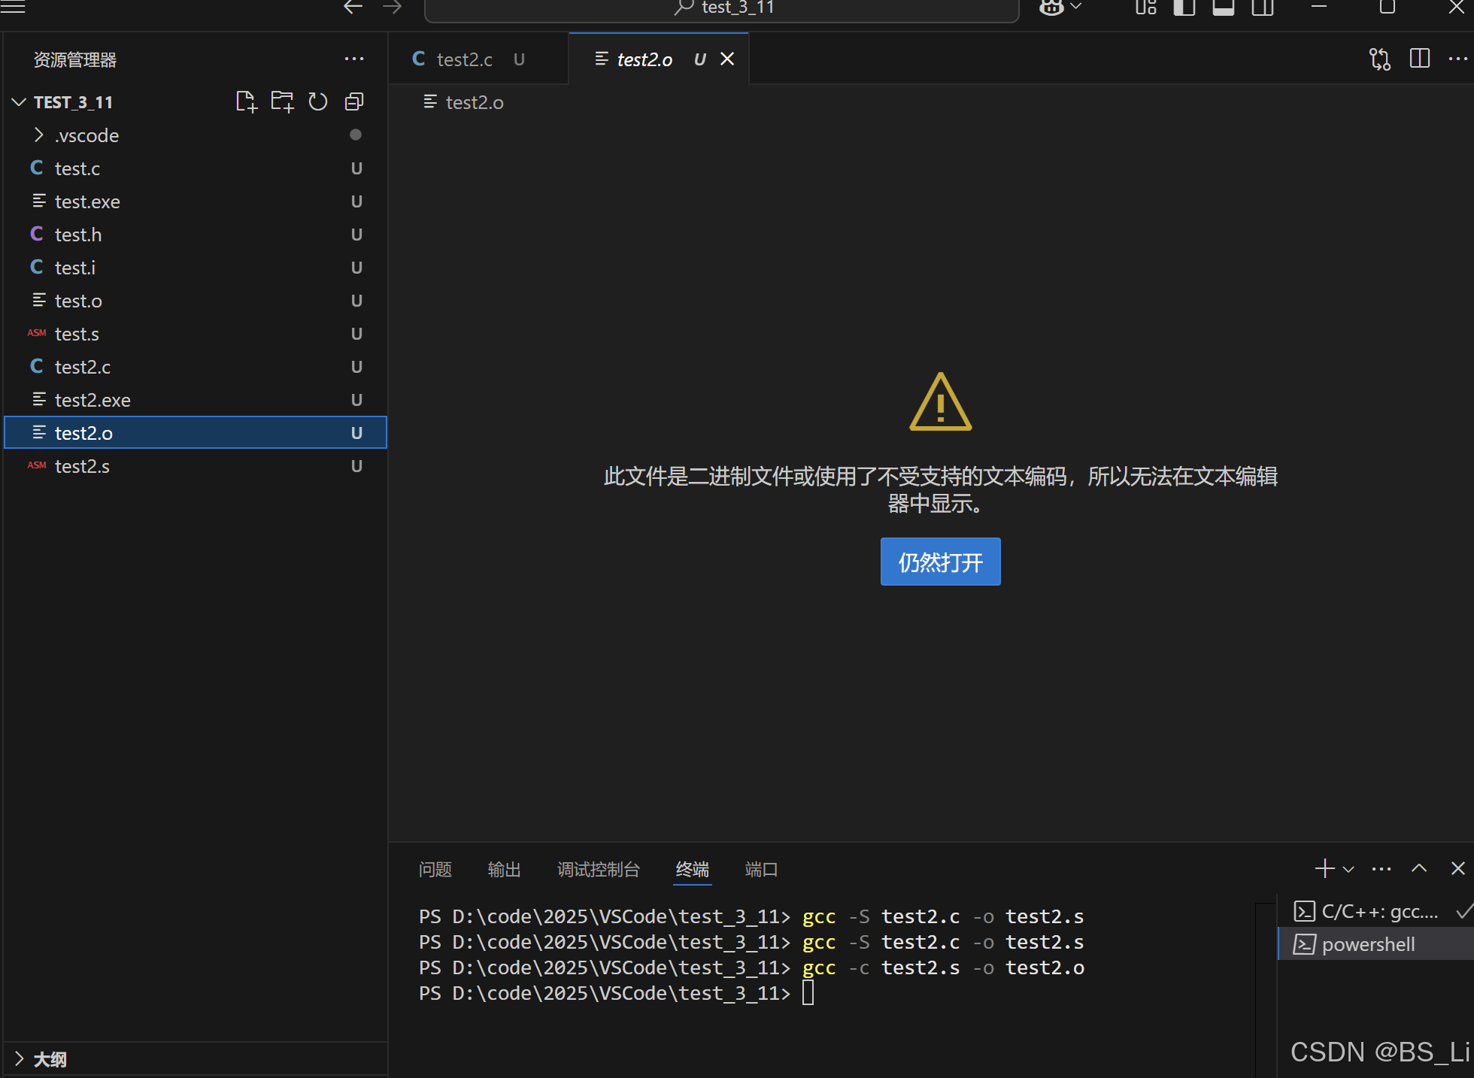This screenshot has width=1474, height=1078.
Task: Select the powershell terminal instance
Action: 1368,944
